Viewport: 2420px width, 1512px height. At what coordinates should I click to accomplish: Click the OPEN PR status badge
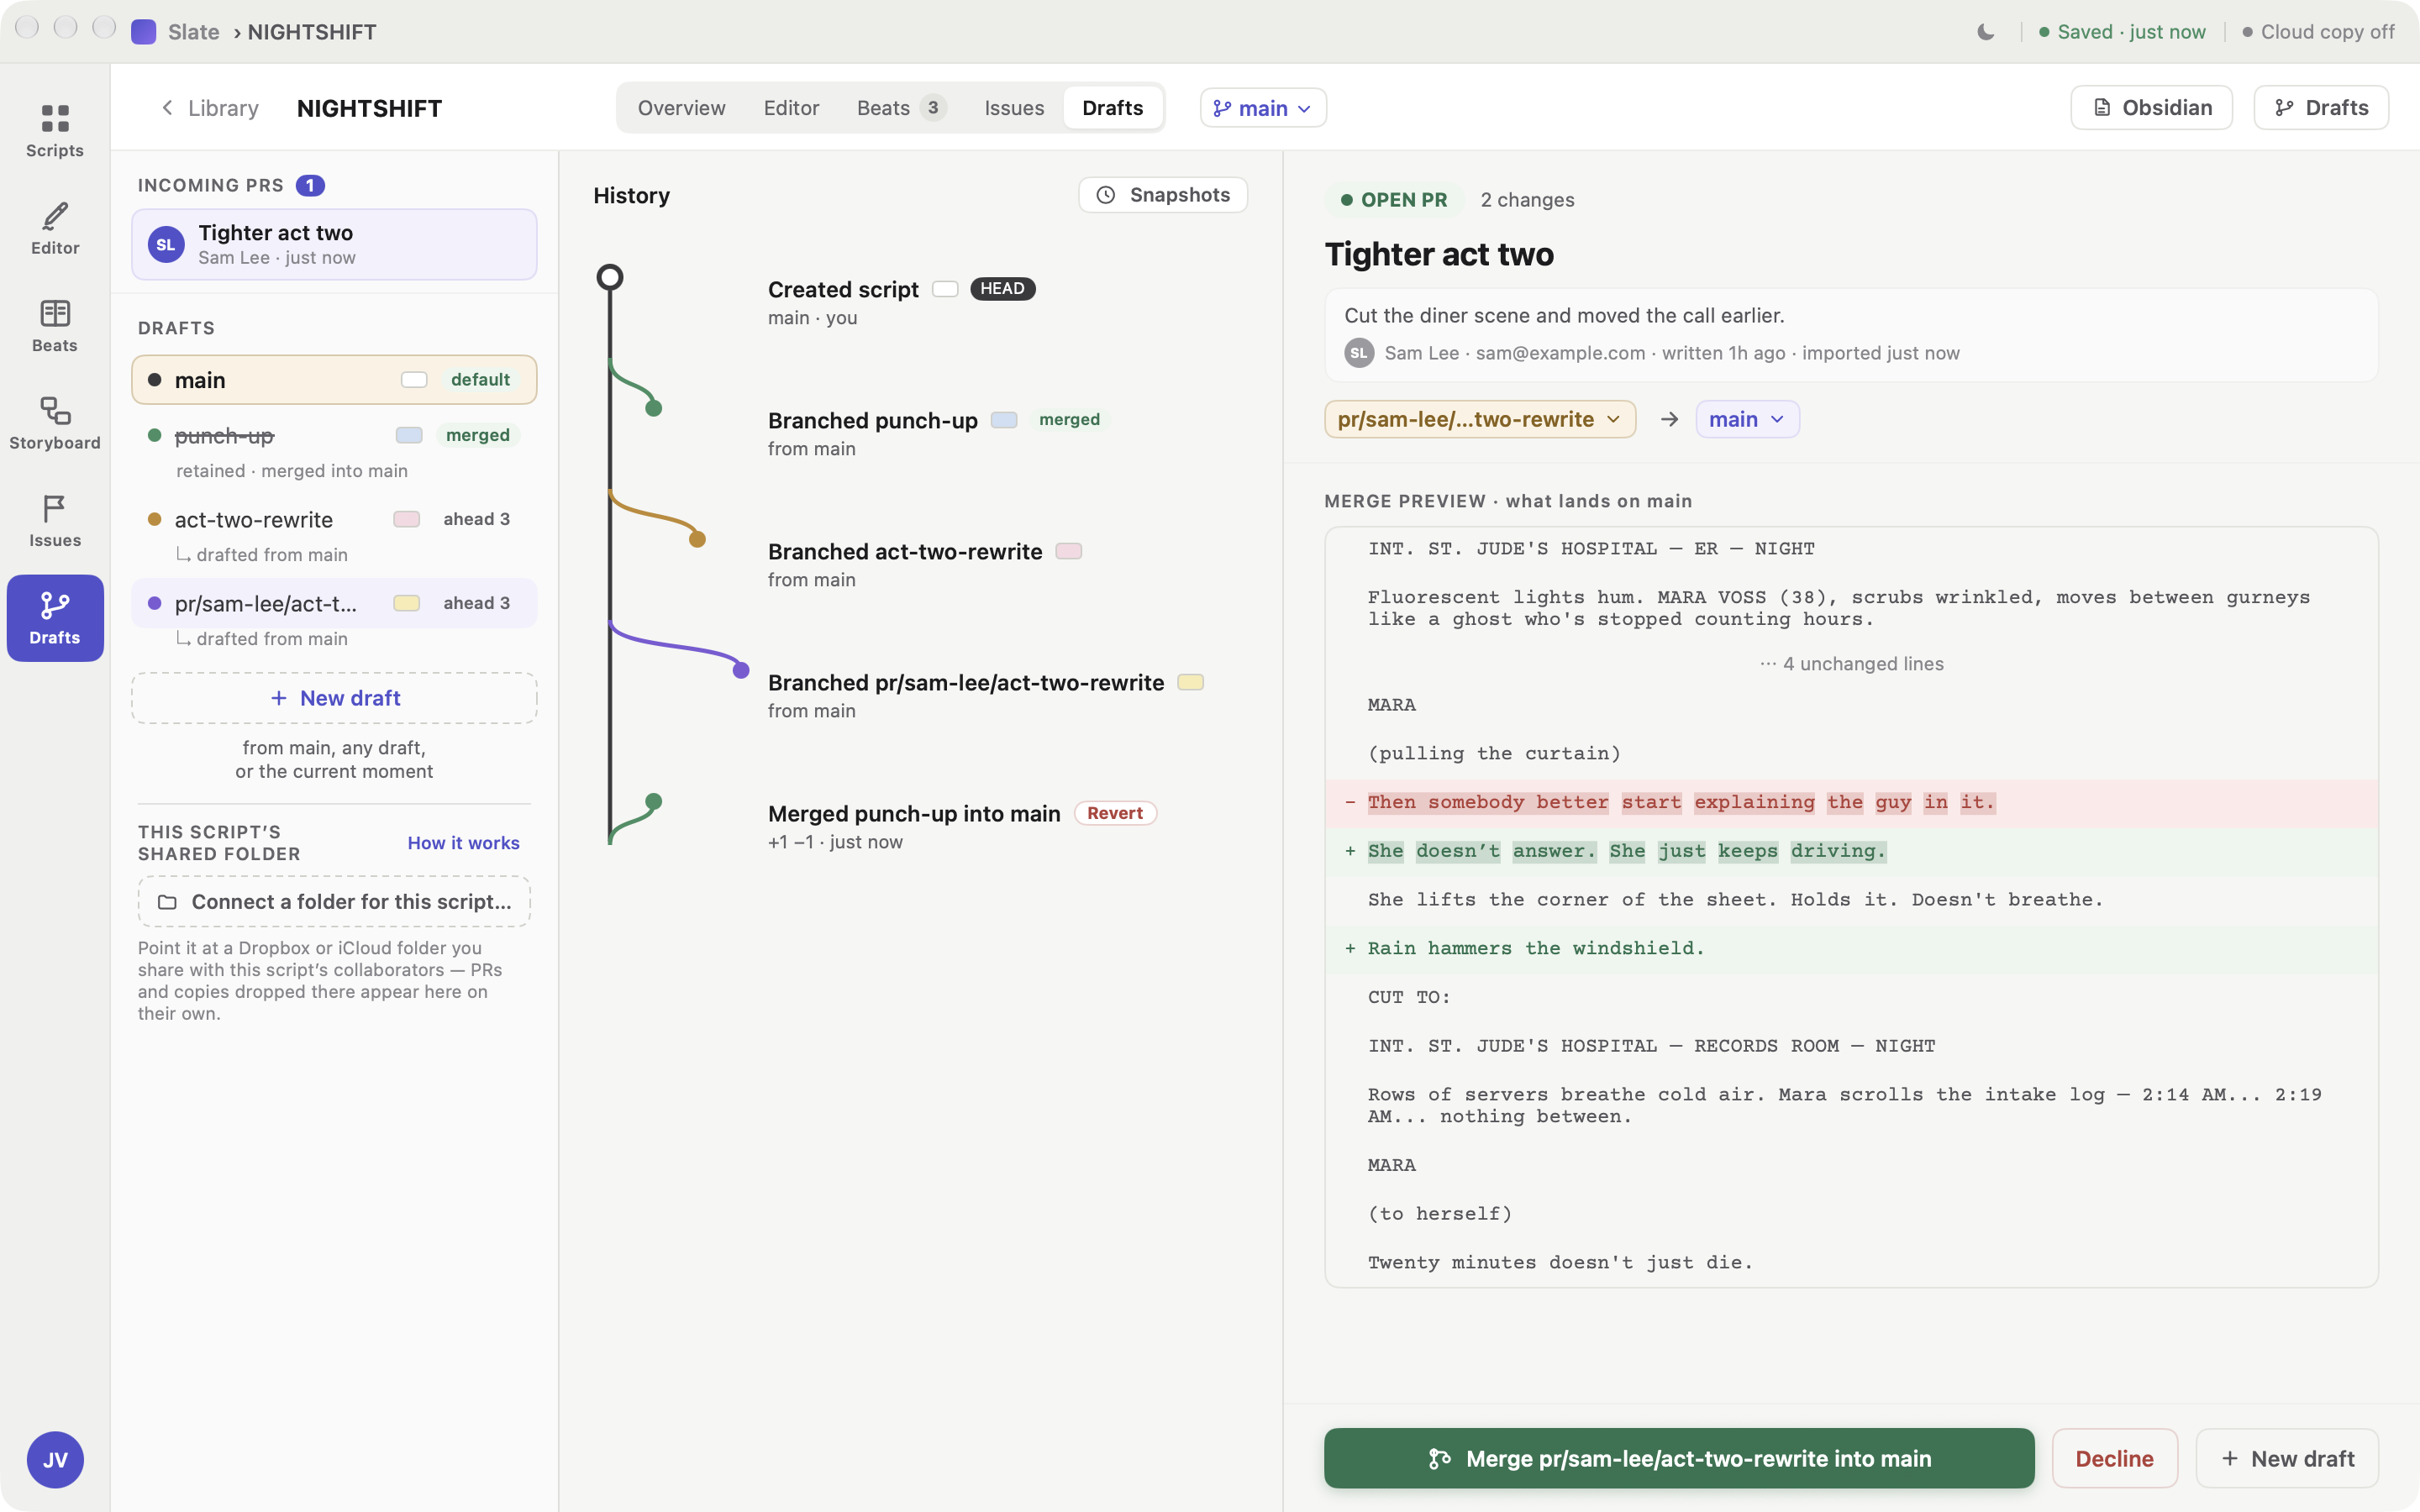pyautogui.click(x=1394, y=200)
